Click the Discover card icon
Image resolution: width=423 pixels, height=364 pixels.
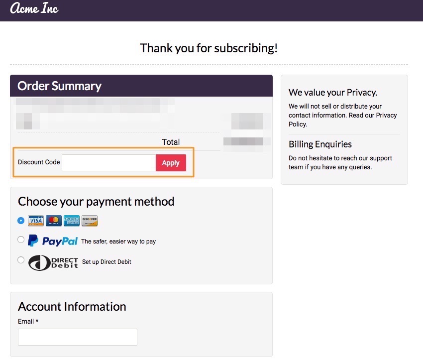click(x=90, y=221)
